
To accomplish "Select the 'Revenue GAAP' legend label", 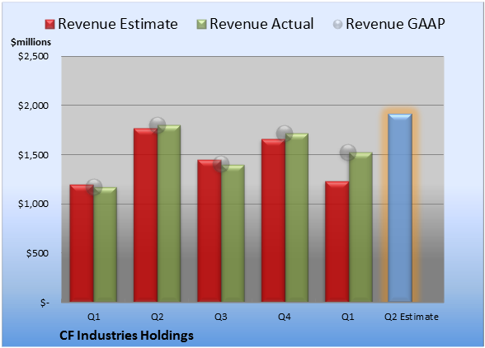I will point(395,24).
